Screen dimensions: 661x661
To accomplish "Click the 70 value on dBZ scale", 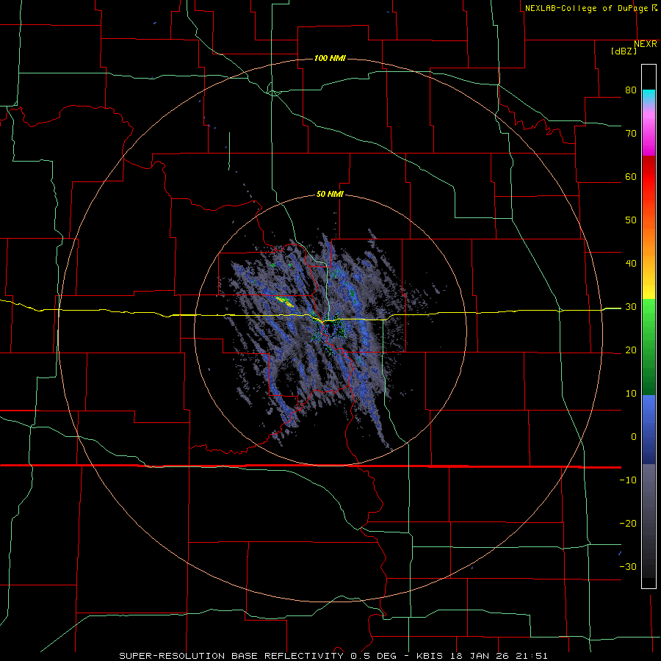I will pos(631,133).
